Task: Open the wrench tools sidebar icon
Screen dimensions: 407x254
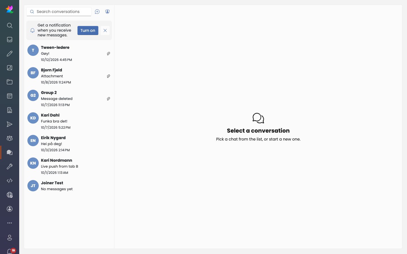Action: 10,167
